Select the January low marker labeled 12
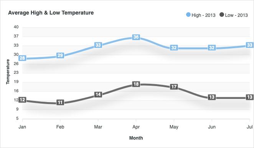The image size is (254, 148). coord(22,100)
